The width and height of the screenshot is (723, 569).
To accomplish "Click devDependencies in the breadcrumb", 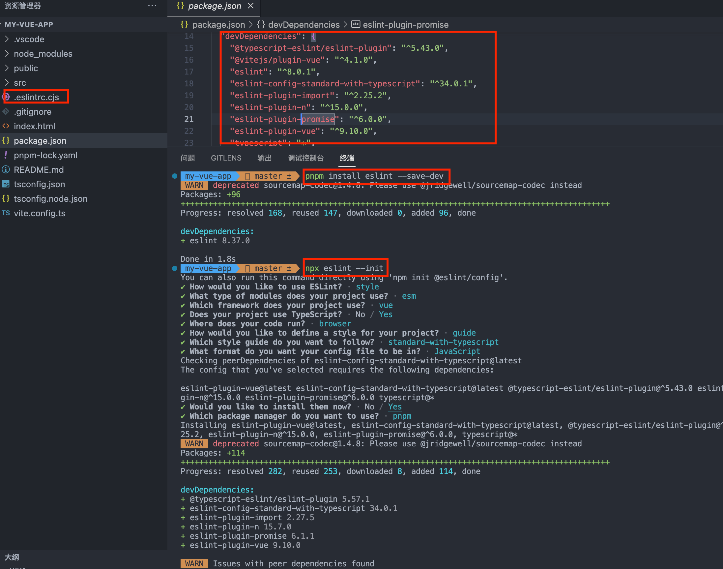I will pyautogui.click(x=304, y=25).
